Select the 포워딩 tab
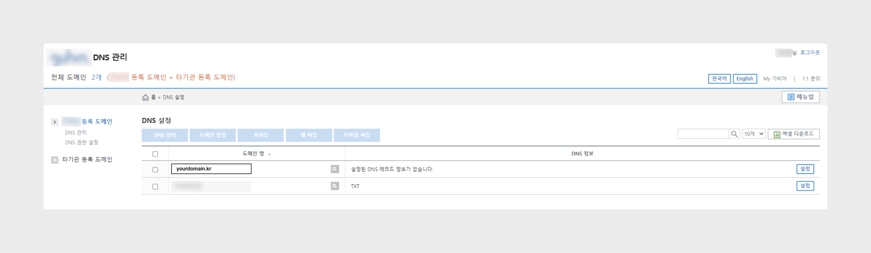Screen dimensions: 871x253 (x=260, y=135)
